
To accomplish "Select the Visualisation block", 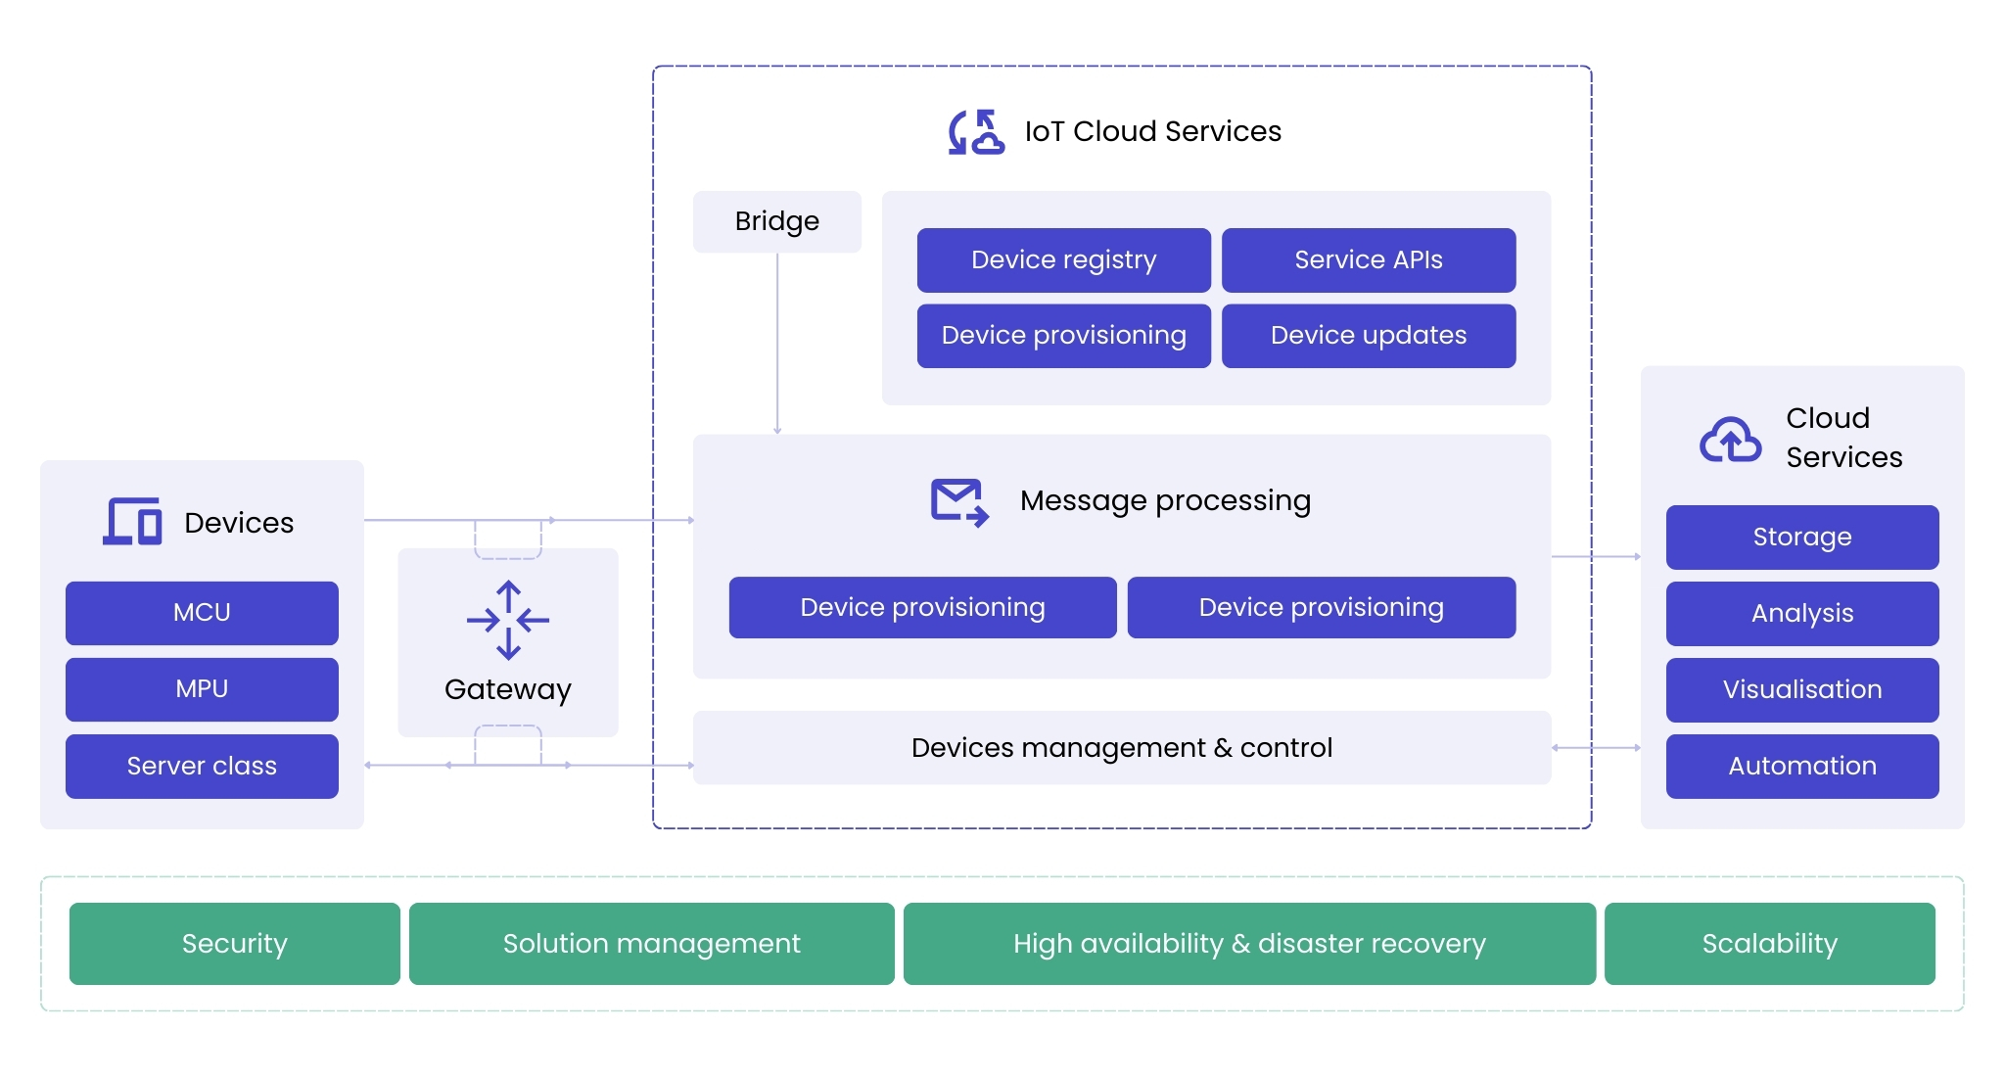I will coord(1801,689).
